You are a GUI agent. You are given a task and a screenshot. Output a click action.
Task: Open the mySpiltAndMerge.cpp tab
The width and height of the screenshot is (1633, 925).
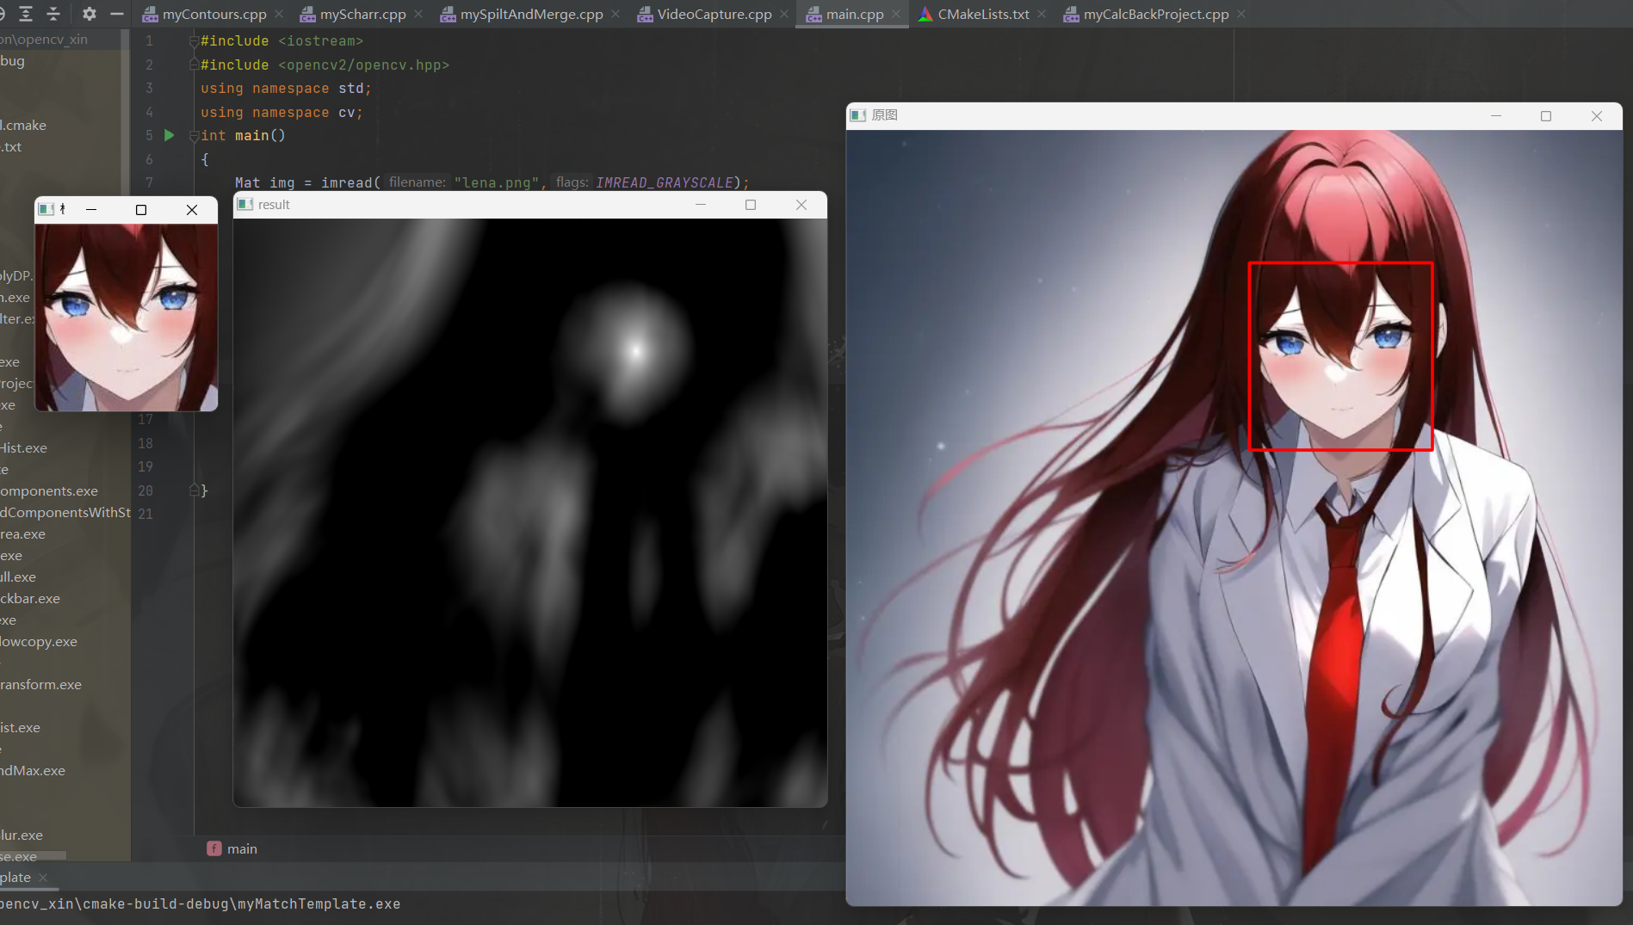pyautogui.click(x=530, y=14)
